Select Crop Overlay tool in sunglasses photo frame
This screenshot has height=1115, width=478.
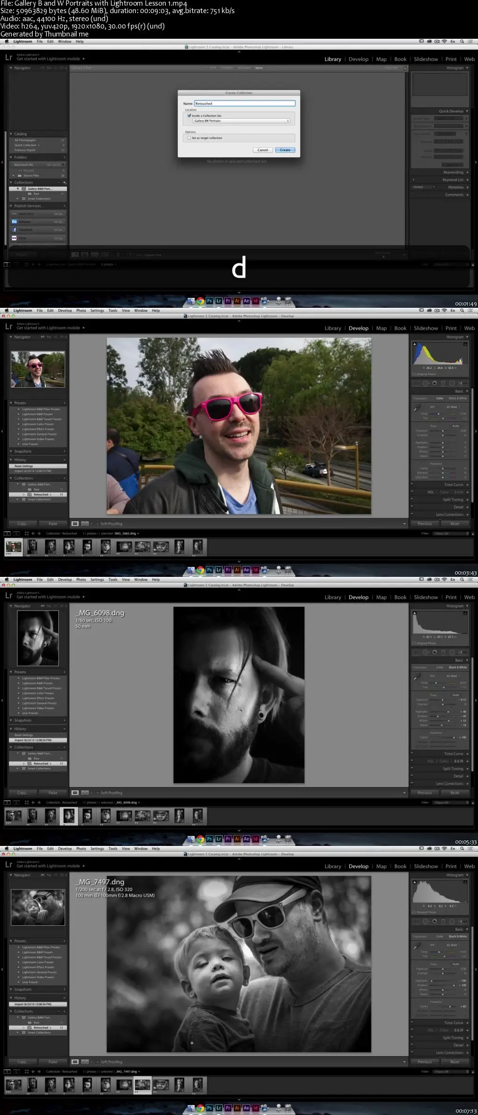(x=417, y=384)
